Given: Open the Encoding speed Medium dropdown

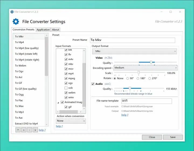Looking at the screenshot, I should pos(145,68).
